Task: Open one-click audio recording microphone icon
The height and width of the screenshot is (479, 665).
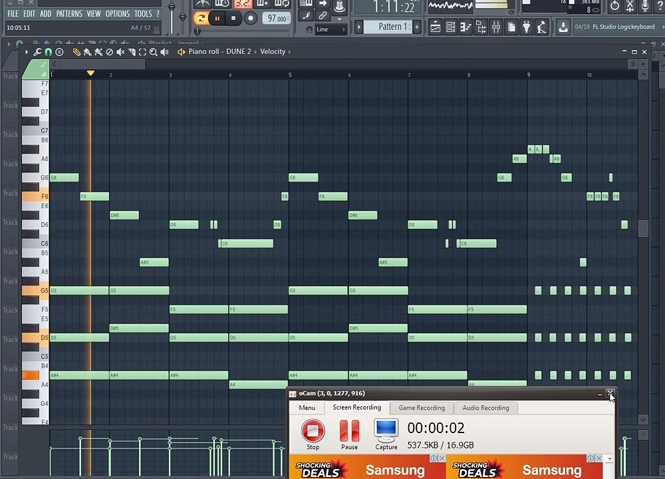Action: pyautogui.click(x=645, y=6)
